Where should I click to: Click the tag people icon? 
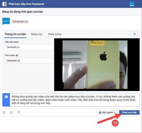pyautogui.click(x=4, y=112)
